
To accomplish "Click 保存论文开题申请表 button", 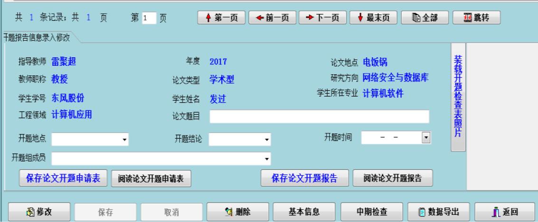I will (x=63, y=178).
